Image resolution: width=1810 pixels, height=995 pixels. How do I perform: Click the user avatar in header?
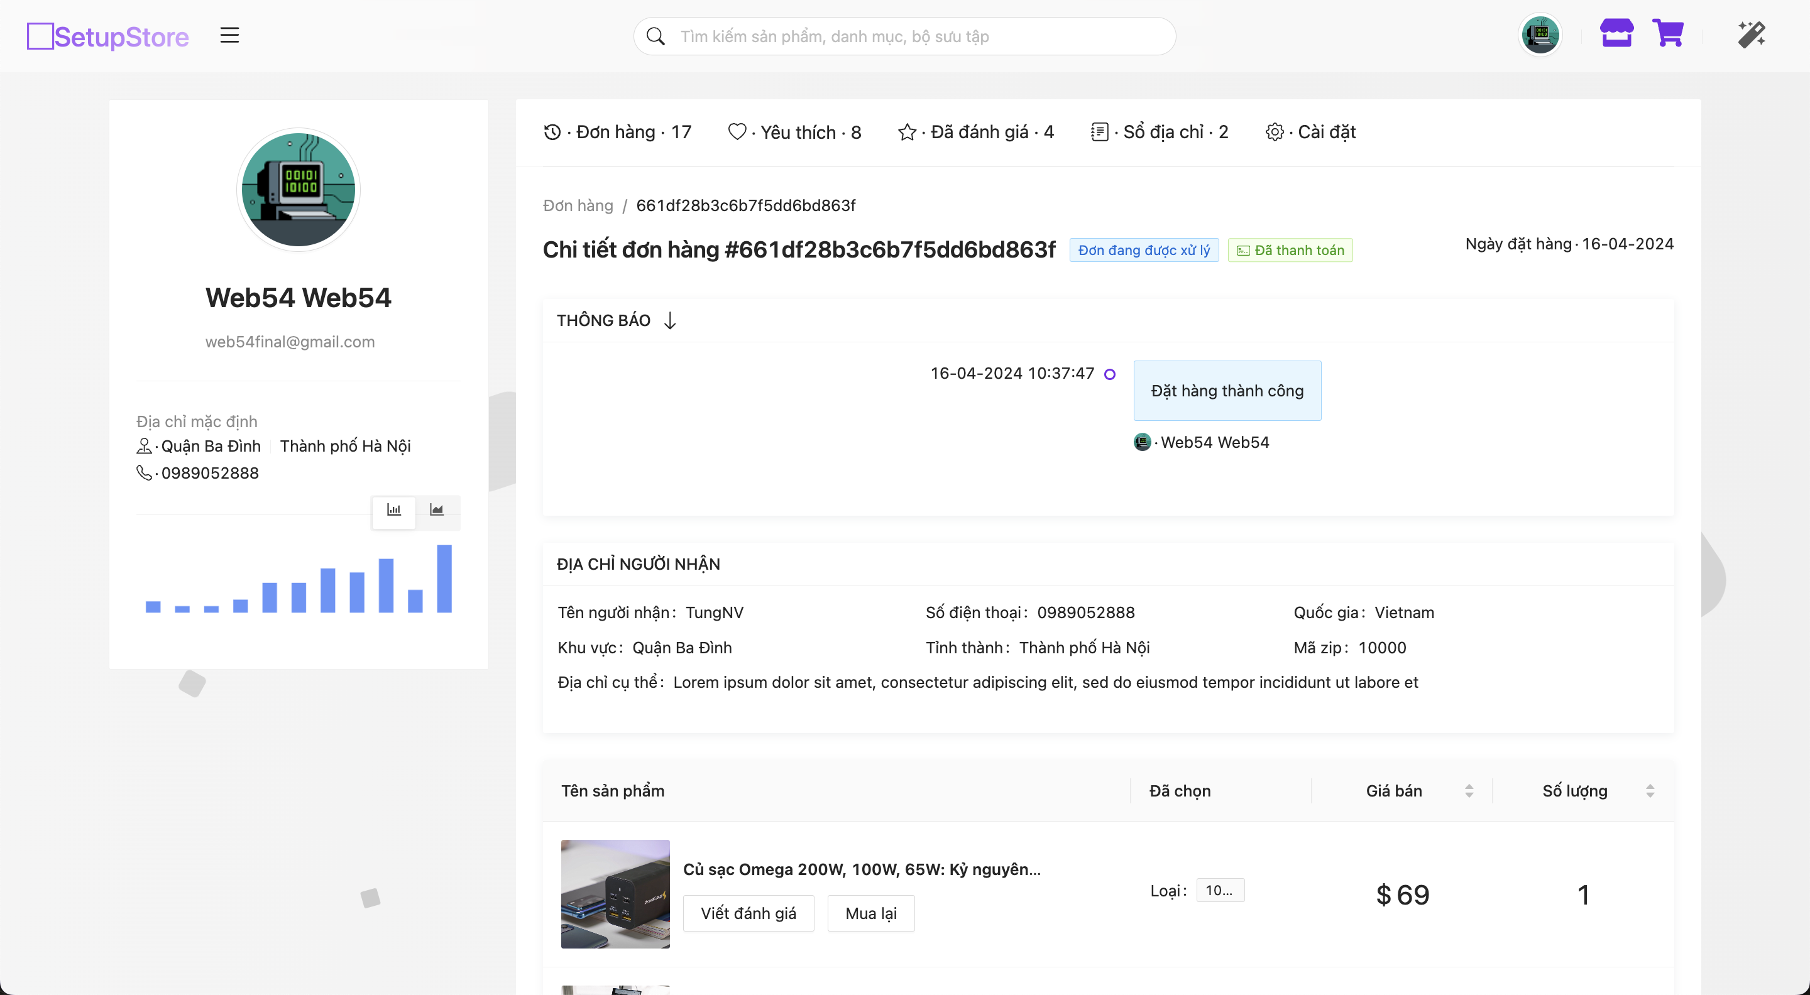tap(1540, 35)
